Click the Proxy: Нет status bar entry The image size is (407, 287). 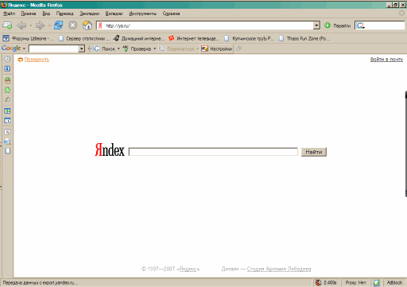(x=355, y=283)
